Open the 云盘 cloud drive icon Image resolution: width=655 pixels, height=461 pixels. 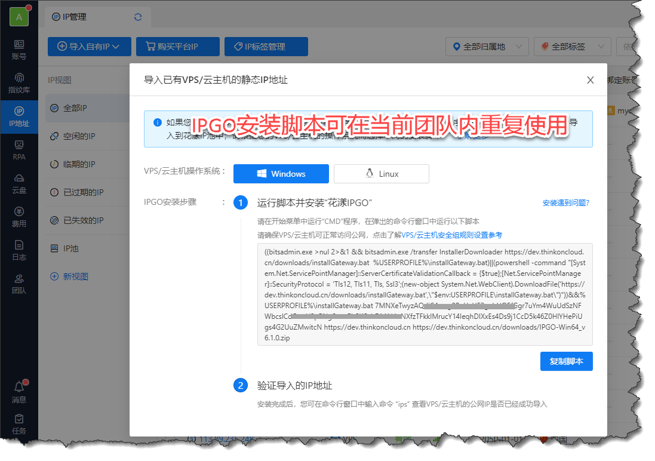[x=19, y=184]
